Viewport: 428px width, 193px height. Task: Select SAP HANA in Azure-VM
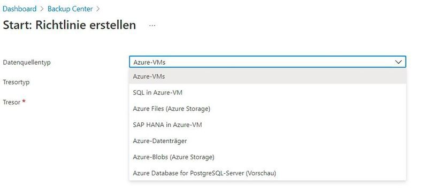(267, 125)
